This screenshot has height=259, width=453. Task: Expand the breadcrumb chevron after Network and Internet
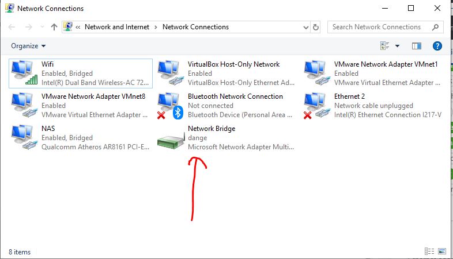[x=156, y=27]
